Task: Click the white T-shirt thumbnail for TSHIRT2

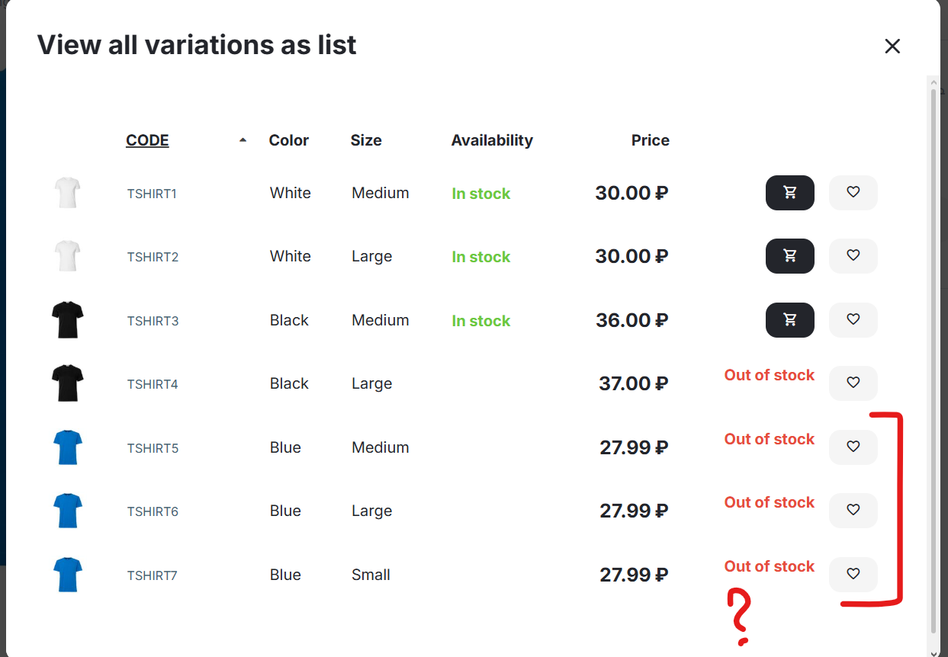Action: coord(67,256)
